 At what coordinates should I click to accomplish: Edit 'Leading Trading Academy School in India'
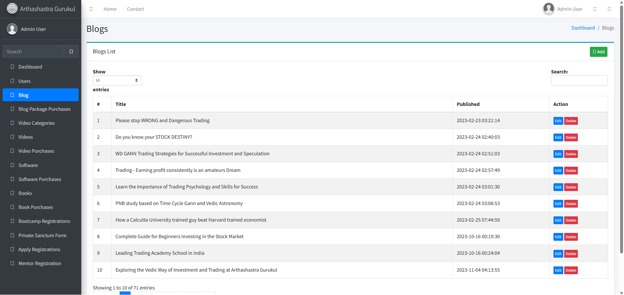pos(558,254)
